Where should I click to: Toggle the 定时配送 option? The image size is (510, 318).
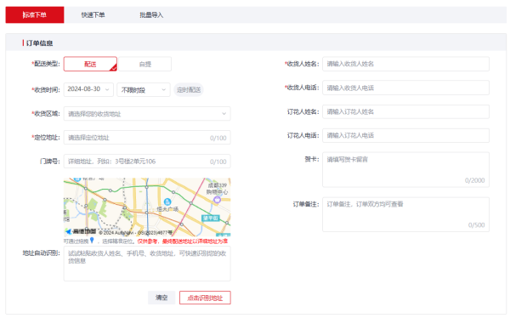189,89
